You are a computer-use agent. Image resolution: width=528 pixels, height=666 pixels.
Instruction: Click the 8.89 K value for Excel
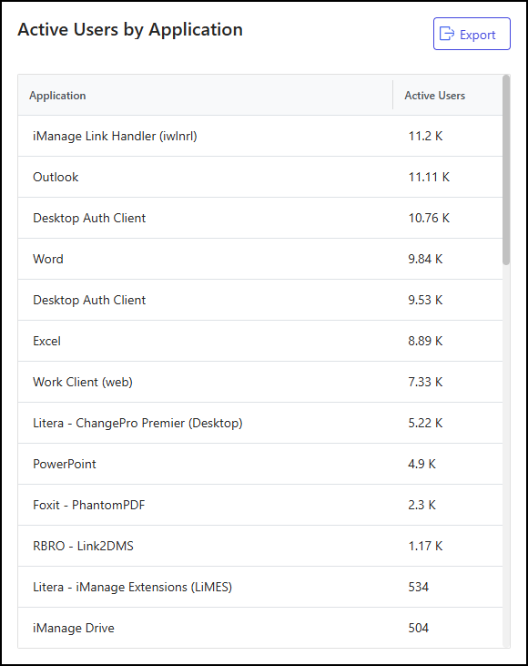pyautogui.click(x=425, y=341)
